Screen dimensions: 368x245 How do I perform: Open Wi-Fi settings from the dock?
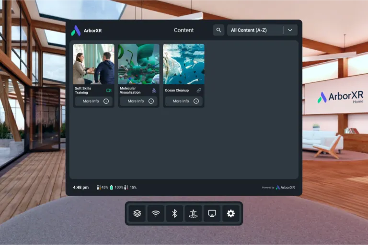tap(156, 213)
